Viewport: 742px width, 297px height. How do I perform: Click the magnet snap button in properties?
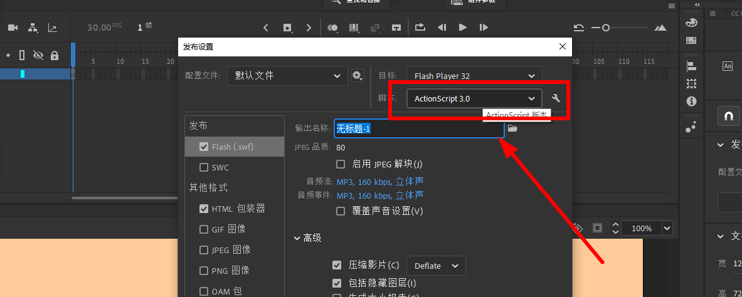click(729, 116)
